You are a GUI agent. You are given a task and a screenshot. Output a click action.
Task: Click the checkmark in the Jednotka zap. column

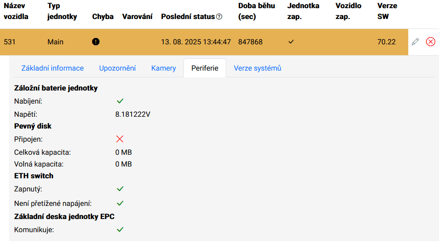[x=291, y=42]
